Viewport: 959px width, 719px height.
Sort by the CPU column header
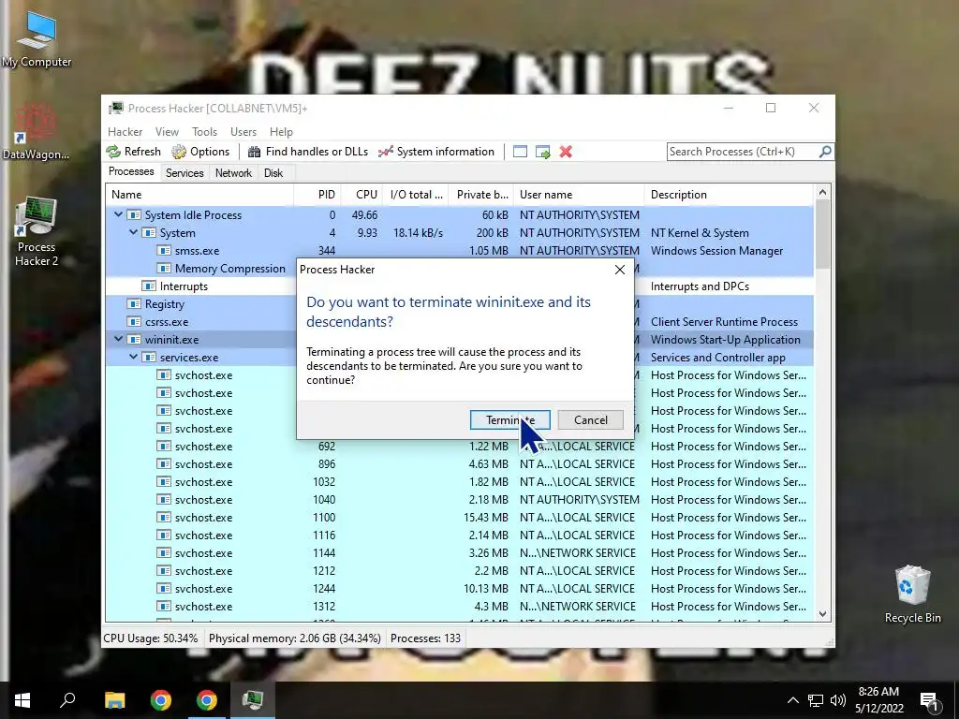tap(361, 195)
